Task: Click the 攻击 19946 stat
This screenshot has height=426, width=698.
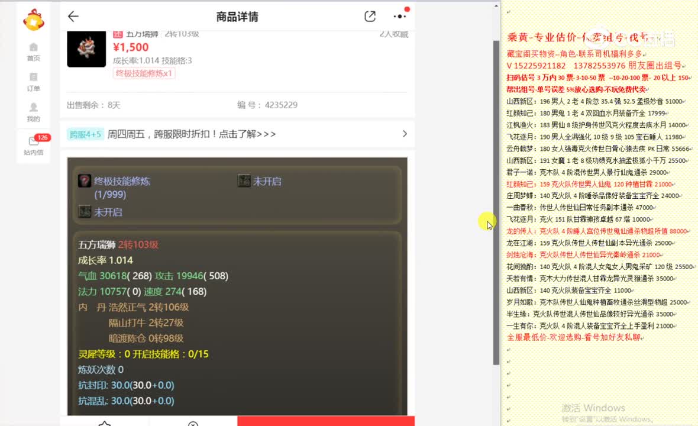Action: pos(192,276)
